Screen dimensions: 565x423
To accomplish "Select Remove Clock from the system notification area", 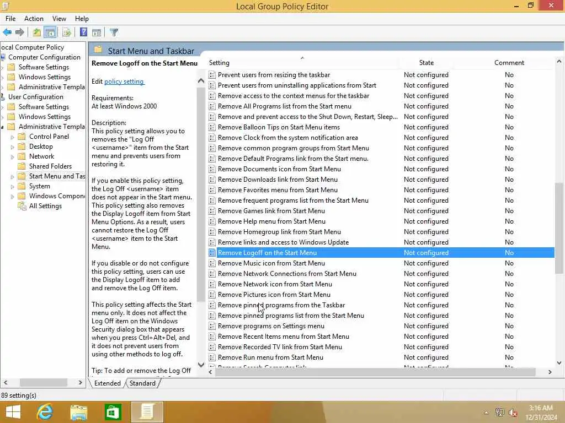I will (x=288, y=138).
